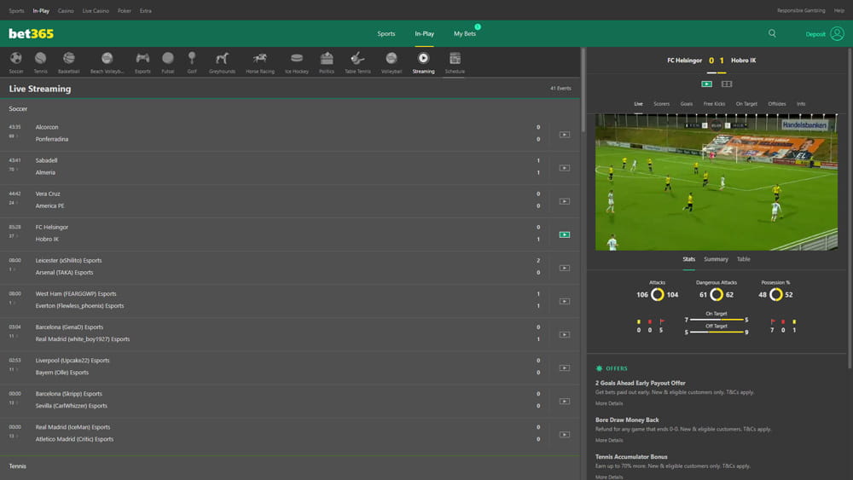Watch the Alcorcon v Ponferradina stream
This screenshot has width=853, height=480.
565,134
